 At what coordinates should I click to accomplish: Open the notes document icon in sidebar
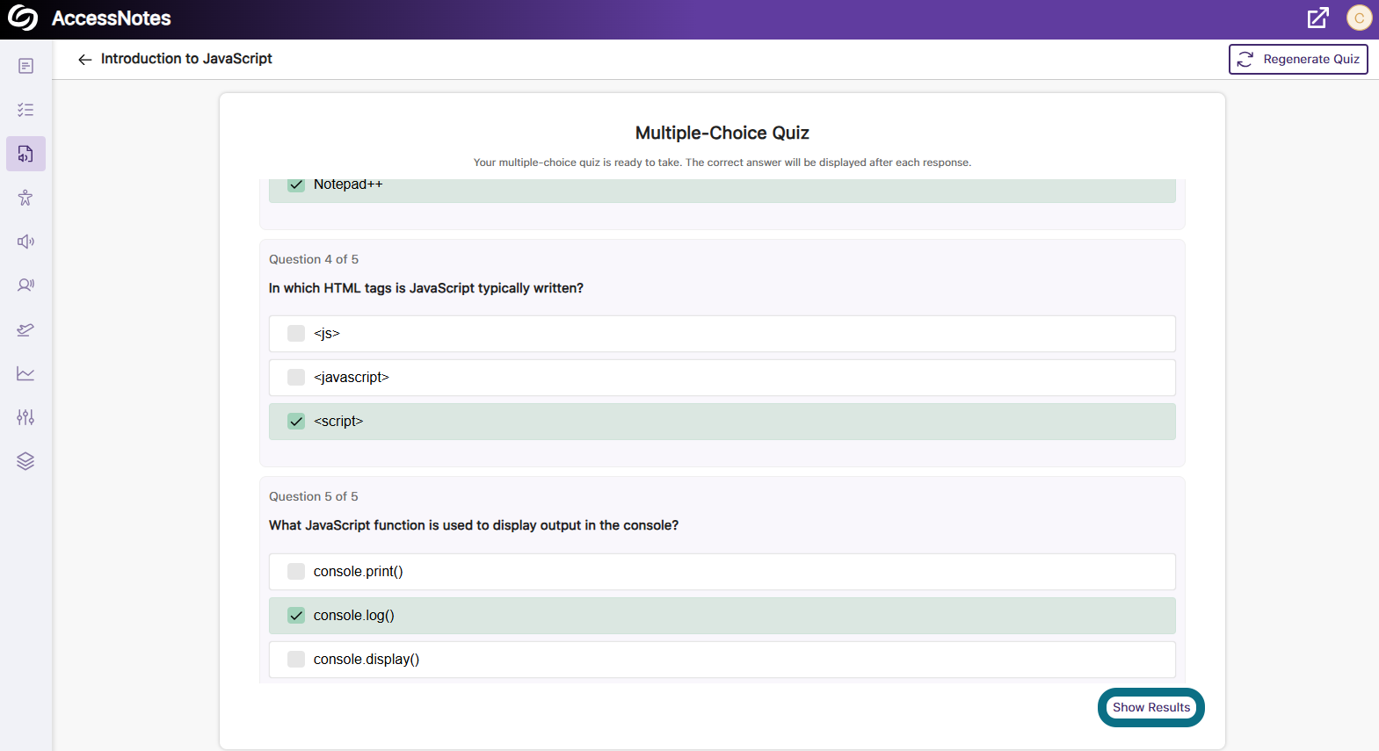25,66
